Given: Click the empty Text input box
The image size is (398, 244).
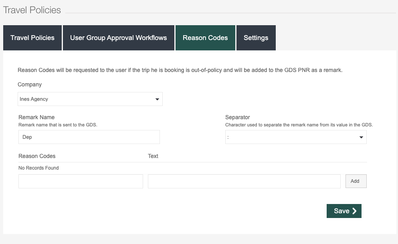Looking at the screenshot, I should click(x=244, y=181).
